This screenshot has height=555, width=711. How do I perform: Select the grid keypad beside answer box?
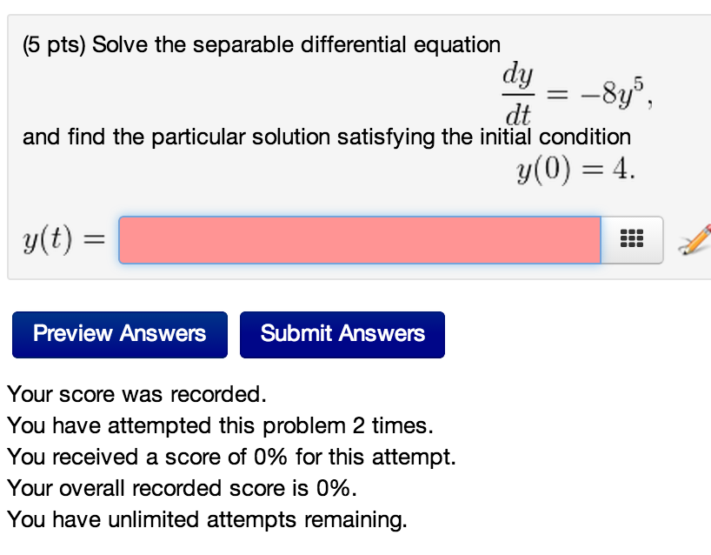(630, 238)
